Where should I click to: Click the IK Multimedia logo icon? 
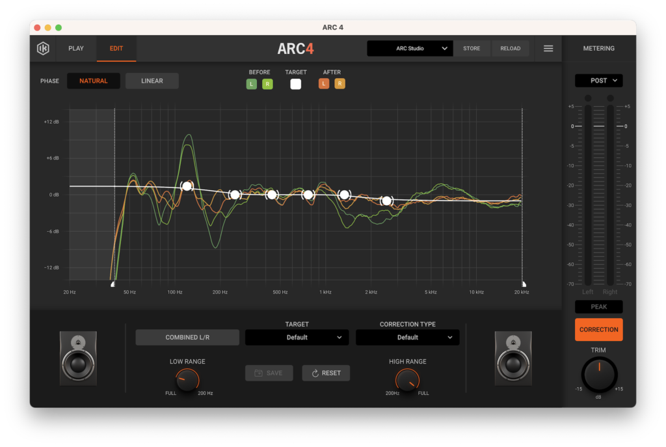point(43,48)
